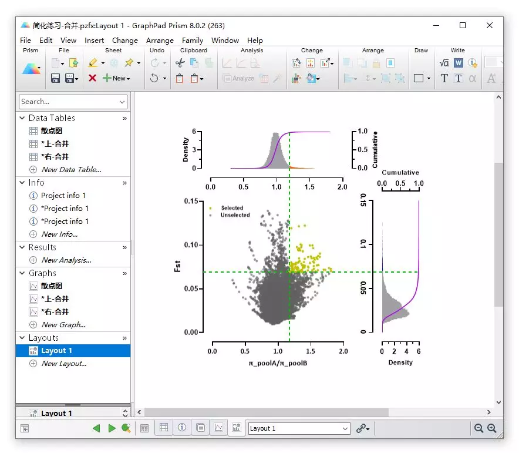Click the zoom in magnifier icon
The height and width of the screenshot is (453, 519).
click(x=492, y=428)
